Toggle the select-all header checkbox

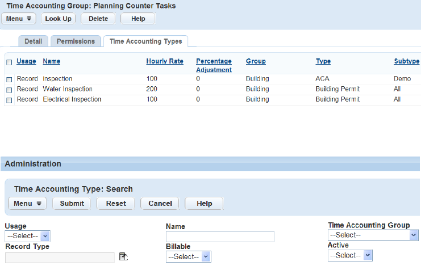pos(9,62)
